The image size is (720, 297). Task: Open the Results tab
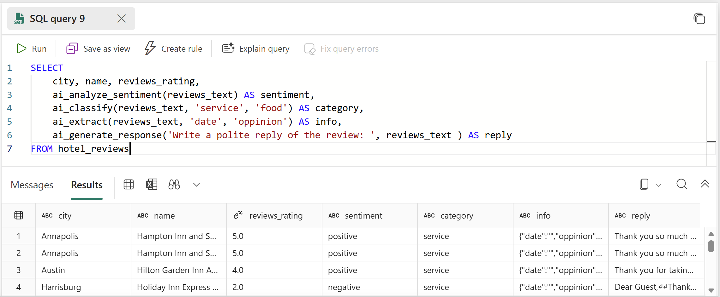click(x=87, y=185)
